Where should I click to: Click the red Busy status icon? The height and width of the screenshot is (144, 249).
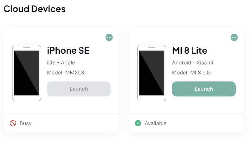13,123
